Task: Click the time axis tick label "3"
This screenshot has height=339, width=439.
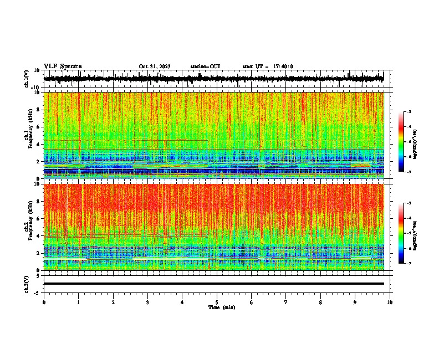Action: click(147, 302)
